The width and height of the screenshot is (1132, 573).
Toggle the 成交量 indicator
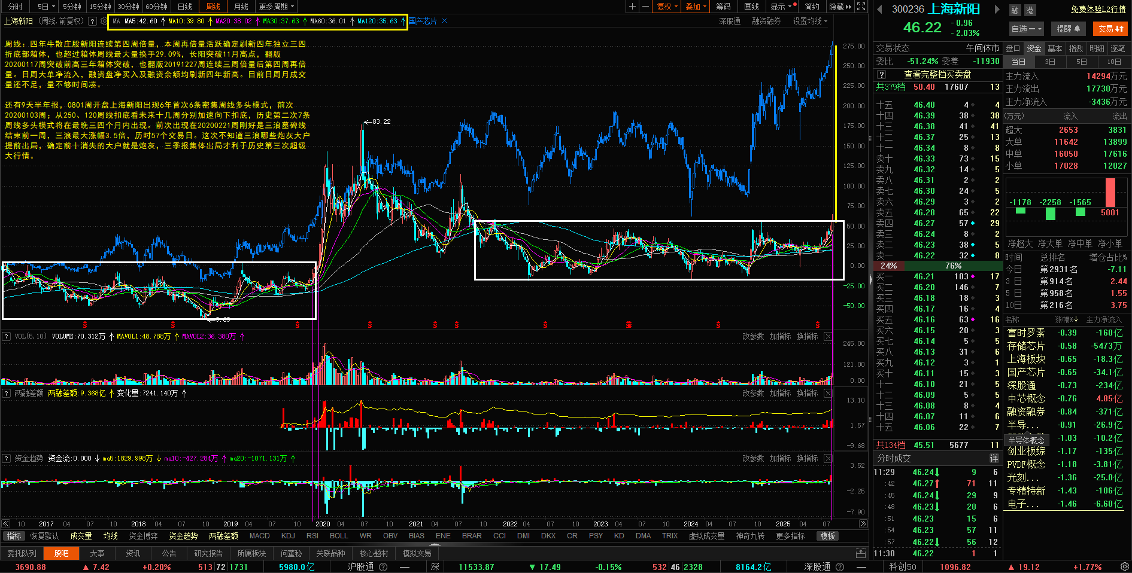[81, 536]
